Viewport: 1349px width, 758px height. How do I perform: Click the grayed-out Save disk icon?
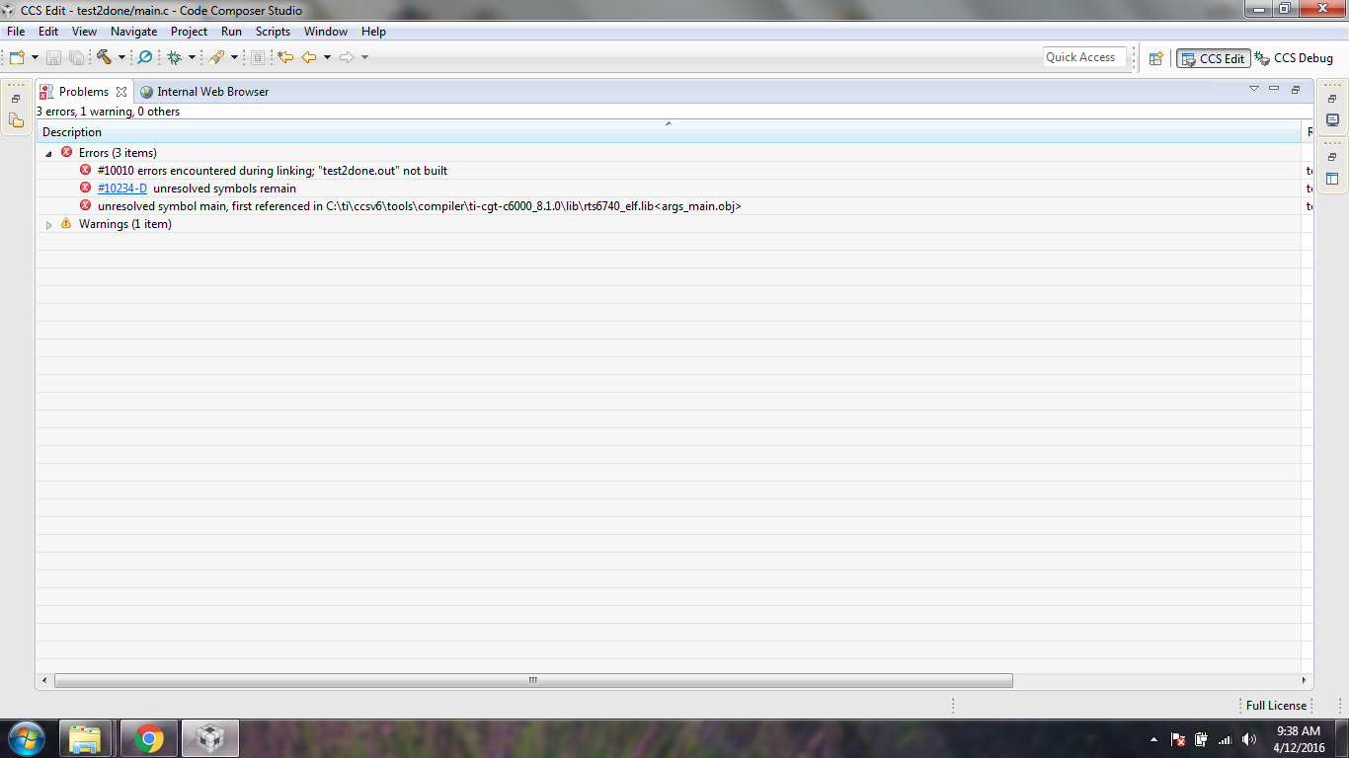coord(53,58)
